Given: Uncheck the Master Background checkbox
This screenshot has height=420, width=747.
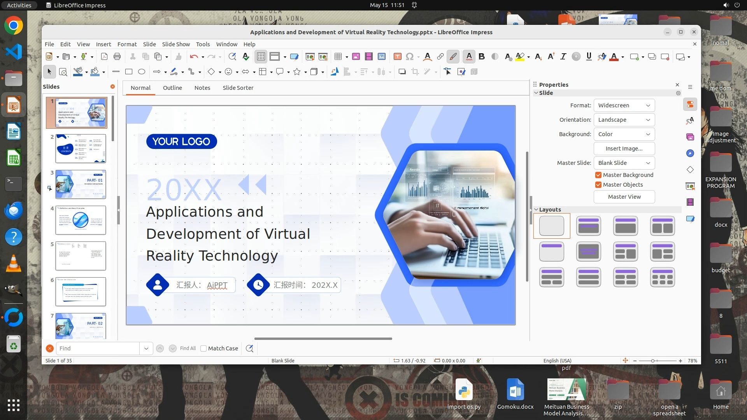Looking at the screenshot, I should (x=598, y=175).
